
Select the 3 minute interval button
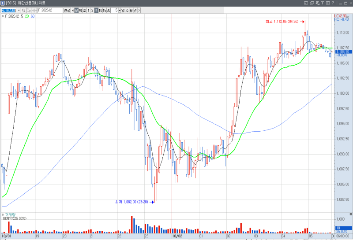pyautogui.click(x=92, y=10)
